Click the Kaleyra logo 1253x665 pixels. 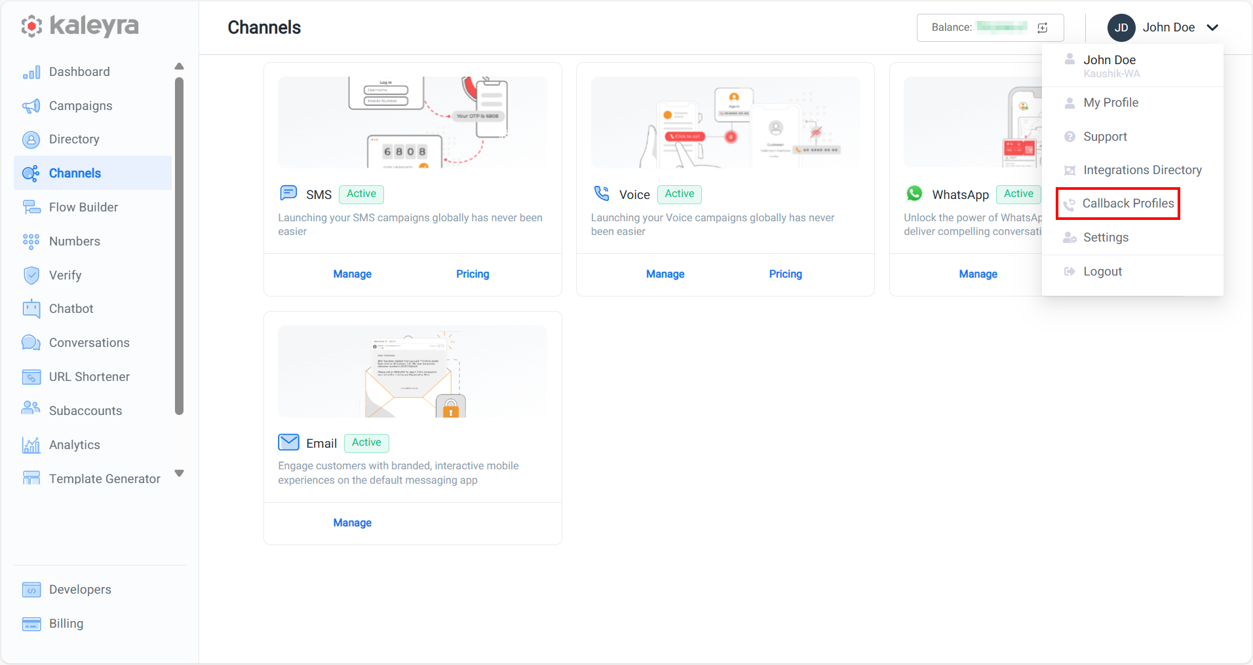pos(80,26)
